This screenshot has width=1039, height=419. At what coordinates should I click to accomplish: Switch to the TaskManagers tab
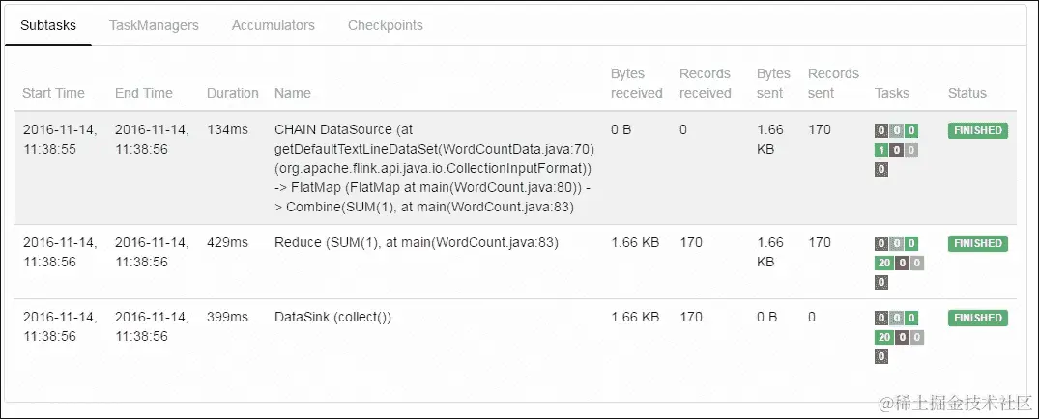pos(154,26)
